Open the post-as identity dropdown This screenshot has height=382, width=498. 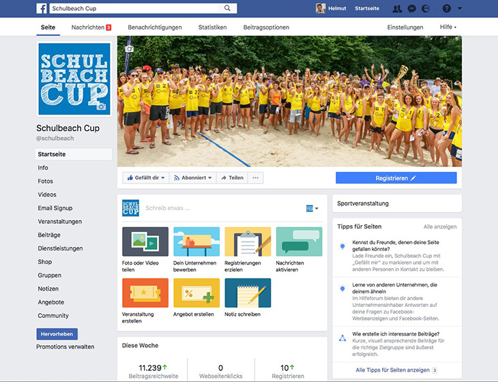312,208
